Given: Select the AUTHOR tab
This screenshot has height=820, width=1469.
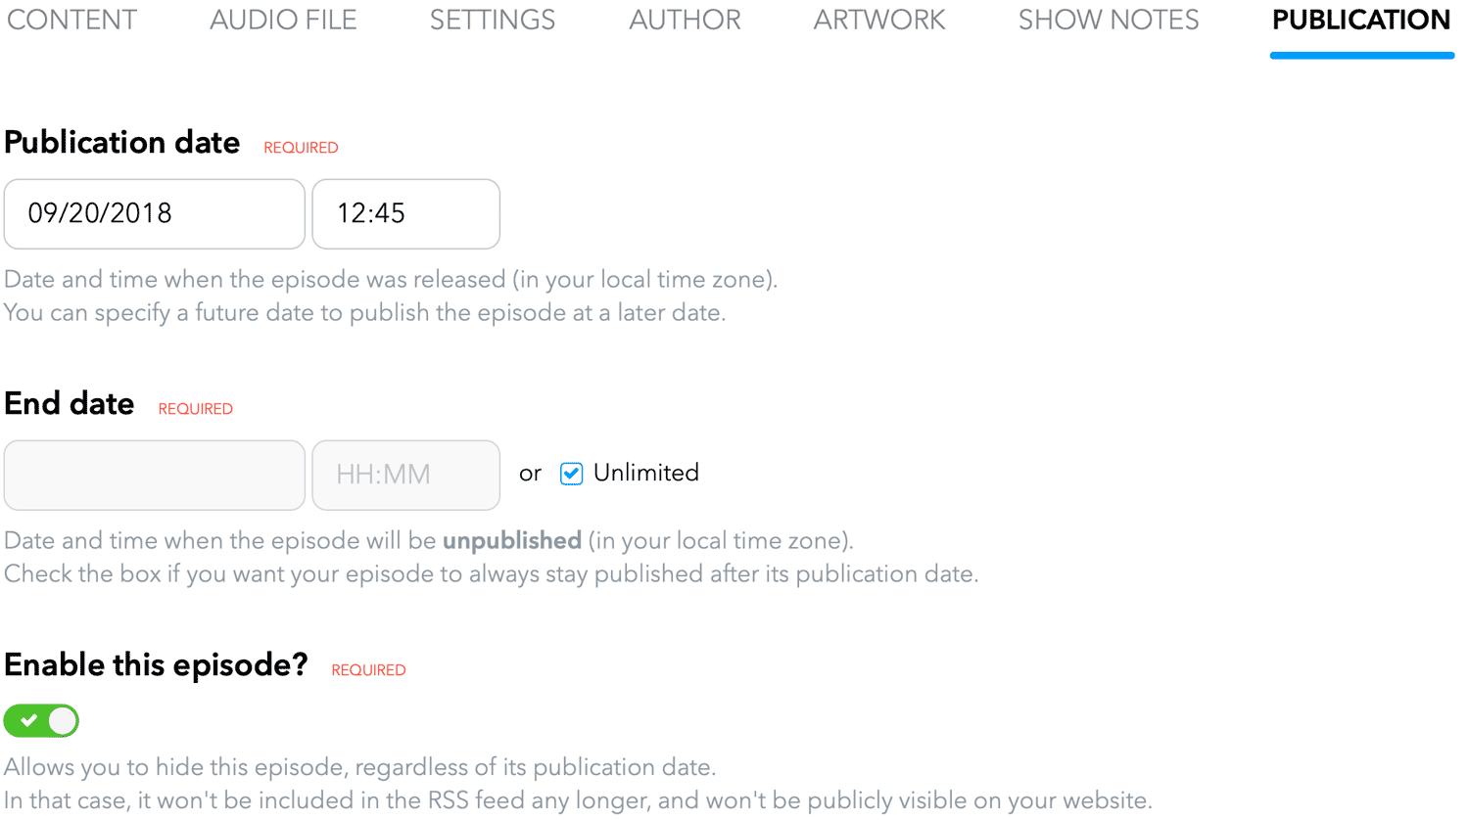Looking at the screenshot, I should [x=685, y=20].
